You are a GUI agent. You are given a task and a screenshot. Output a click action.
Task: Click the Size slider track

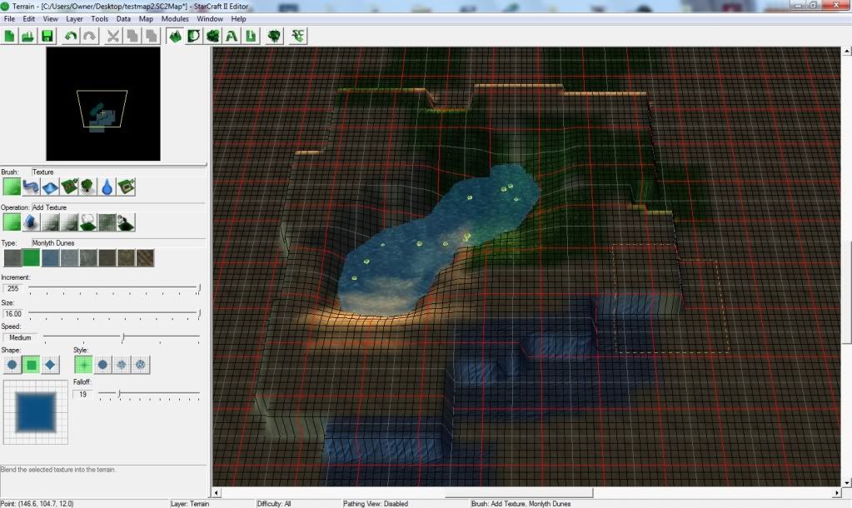(x=115, y=313)
